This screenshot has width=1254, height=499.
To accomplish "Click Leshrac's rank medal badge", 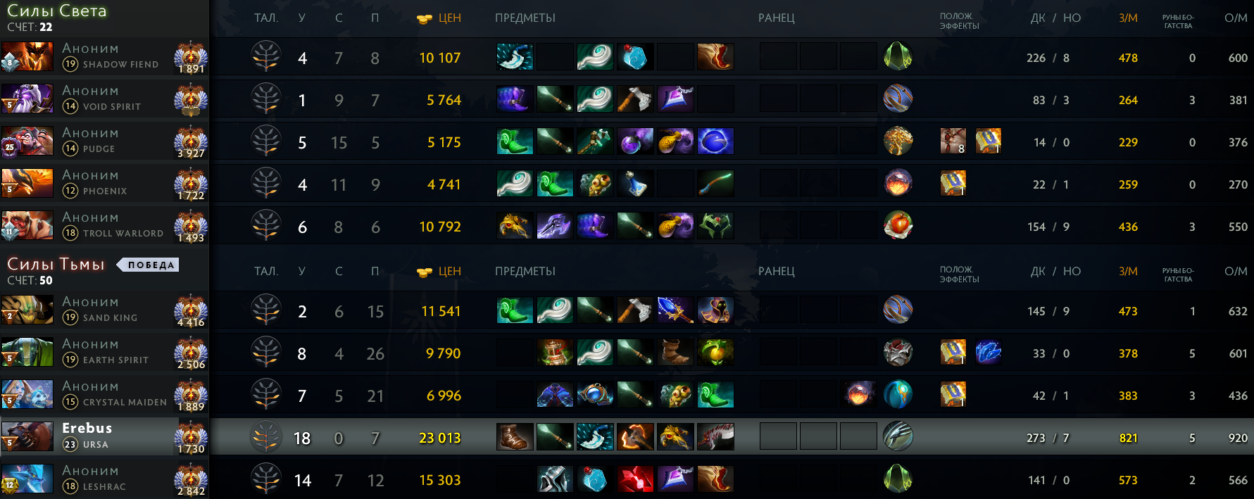I will pyautogui.click(x=191, y=479).
